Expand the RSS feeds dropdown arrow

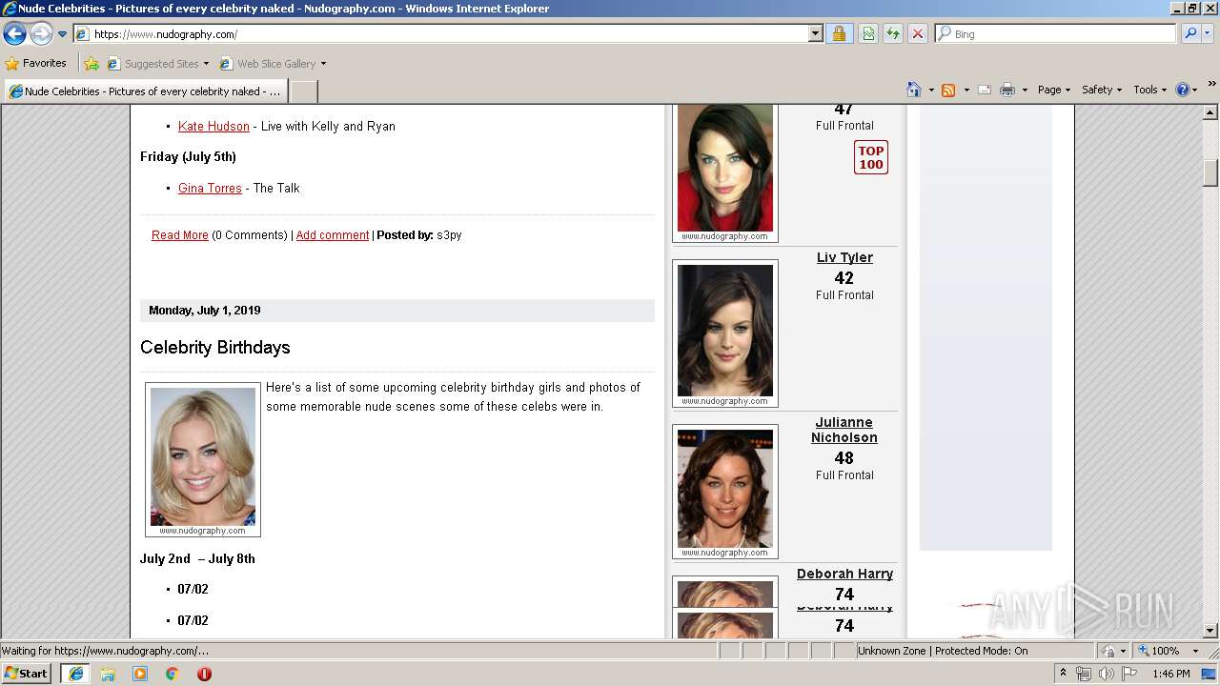[966, 90]
